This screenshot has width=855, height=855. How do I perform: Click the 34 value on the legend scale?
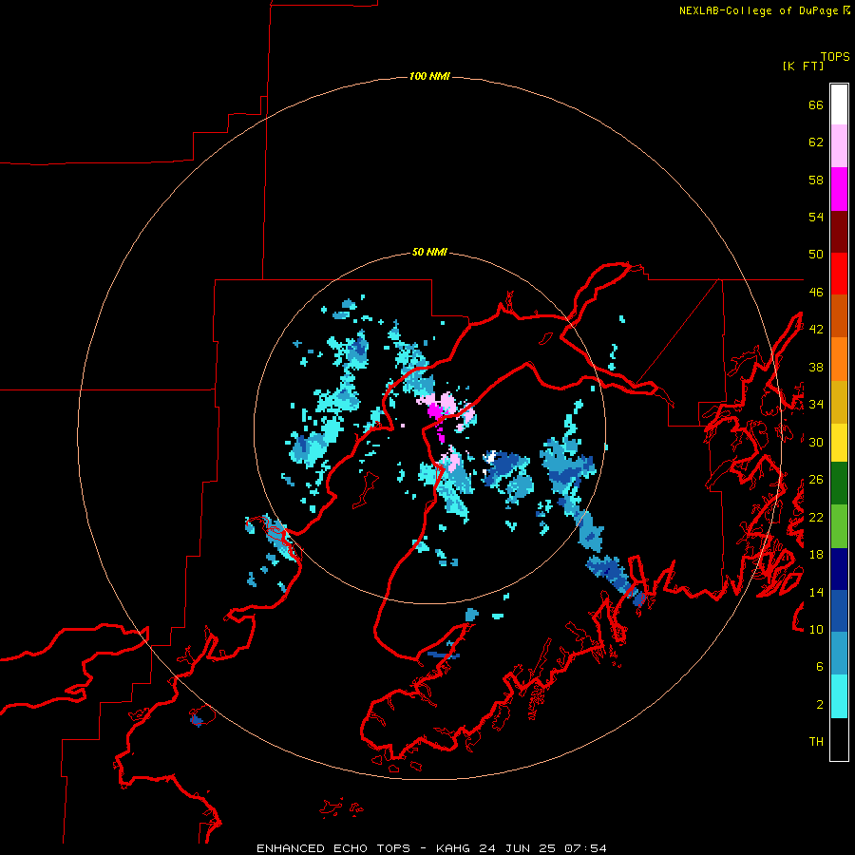click(x=816, y=404)
